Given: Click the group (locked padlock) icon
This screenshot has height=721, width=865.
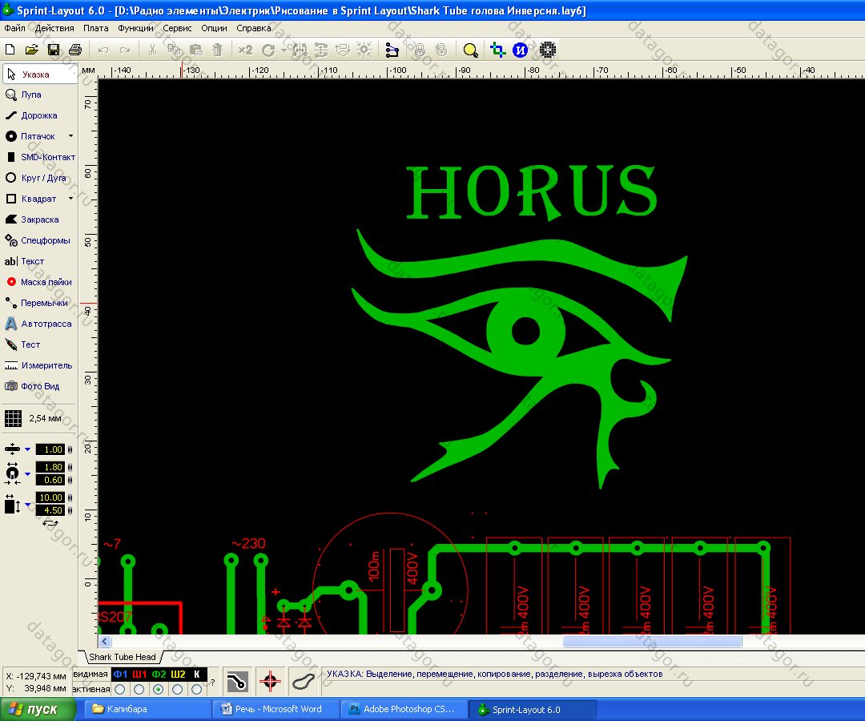Looking at the screenshot, I should point(420,50).
